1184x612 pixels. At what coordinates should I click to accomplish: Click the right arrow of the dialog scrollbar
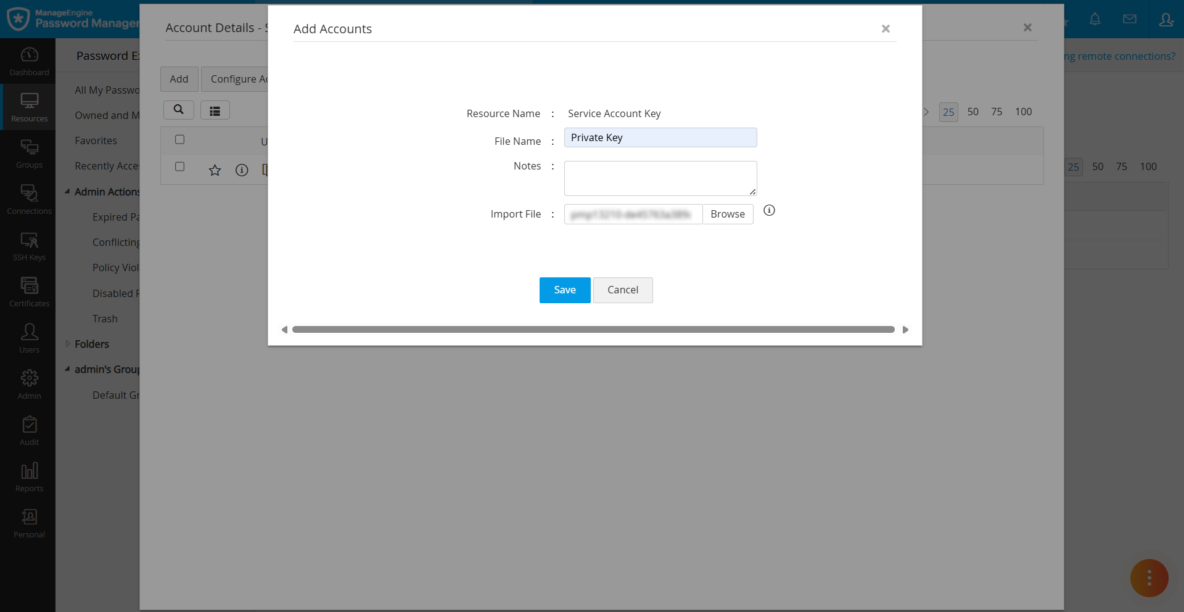tap(905, 329)
